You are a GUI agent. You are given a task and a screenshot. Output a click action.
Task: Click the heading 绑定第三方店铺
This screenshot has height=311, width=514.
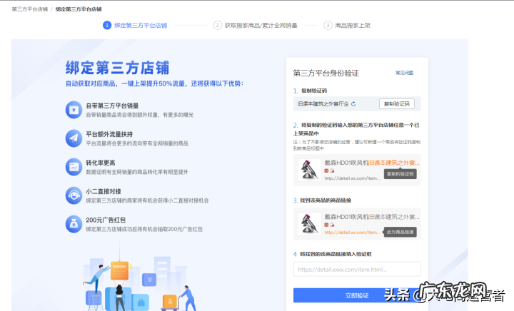[117, 68]
